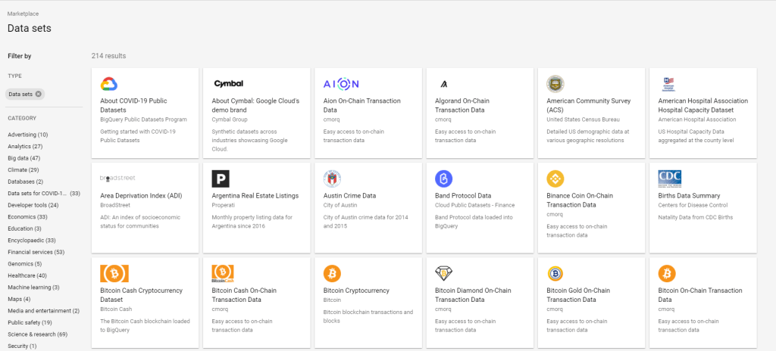Filter by Public safety (19) category
This screenshot has width=776, height=351.
pyautogui.click(x=30, y=323)
